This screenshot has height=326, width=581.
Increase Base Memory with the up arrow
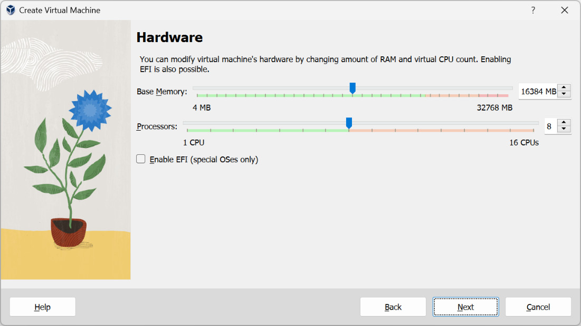coord(564,87)
